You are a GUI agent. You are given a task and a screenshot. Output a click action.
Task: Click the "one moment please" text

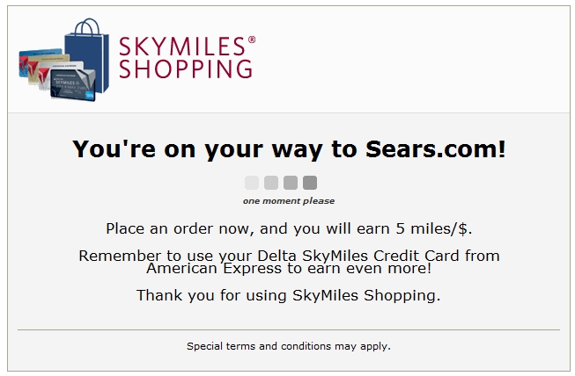click(x=289, y=201)
